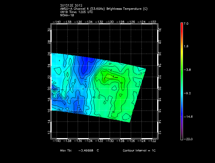Click the -122 label on the bottom axis
Image resolution: width=215 pixels, height=163 pixels.
point(154,141)
